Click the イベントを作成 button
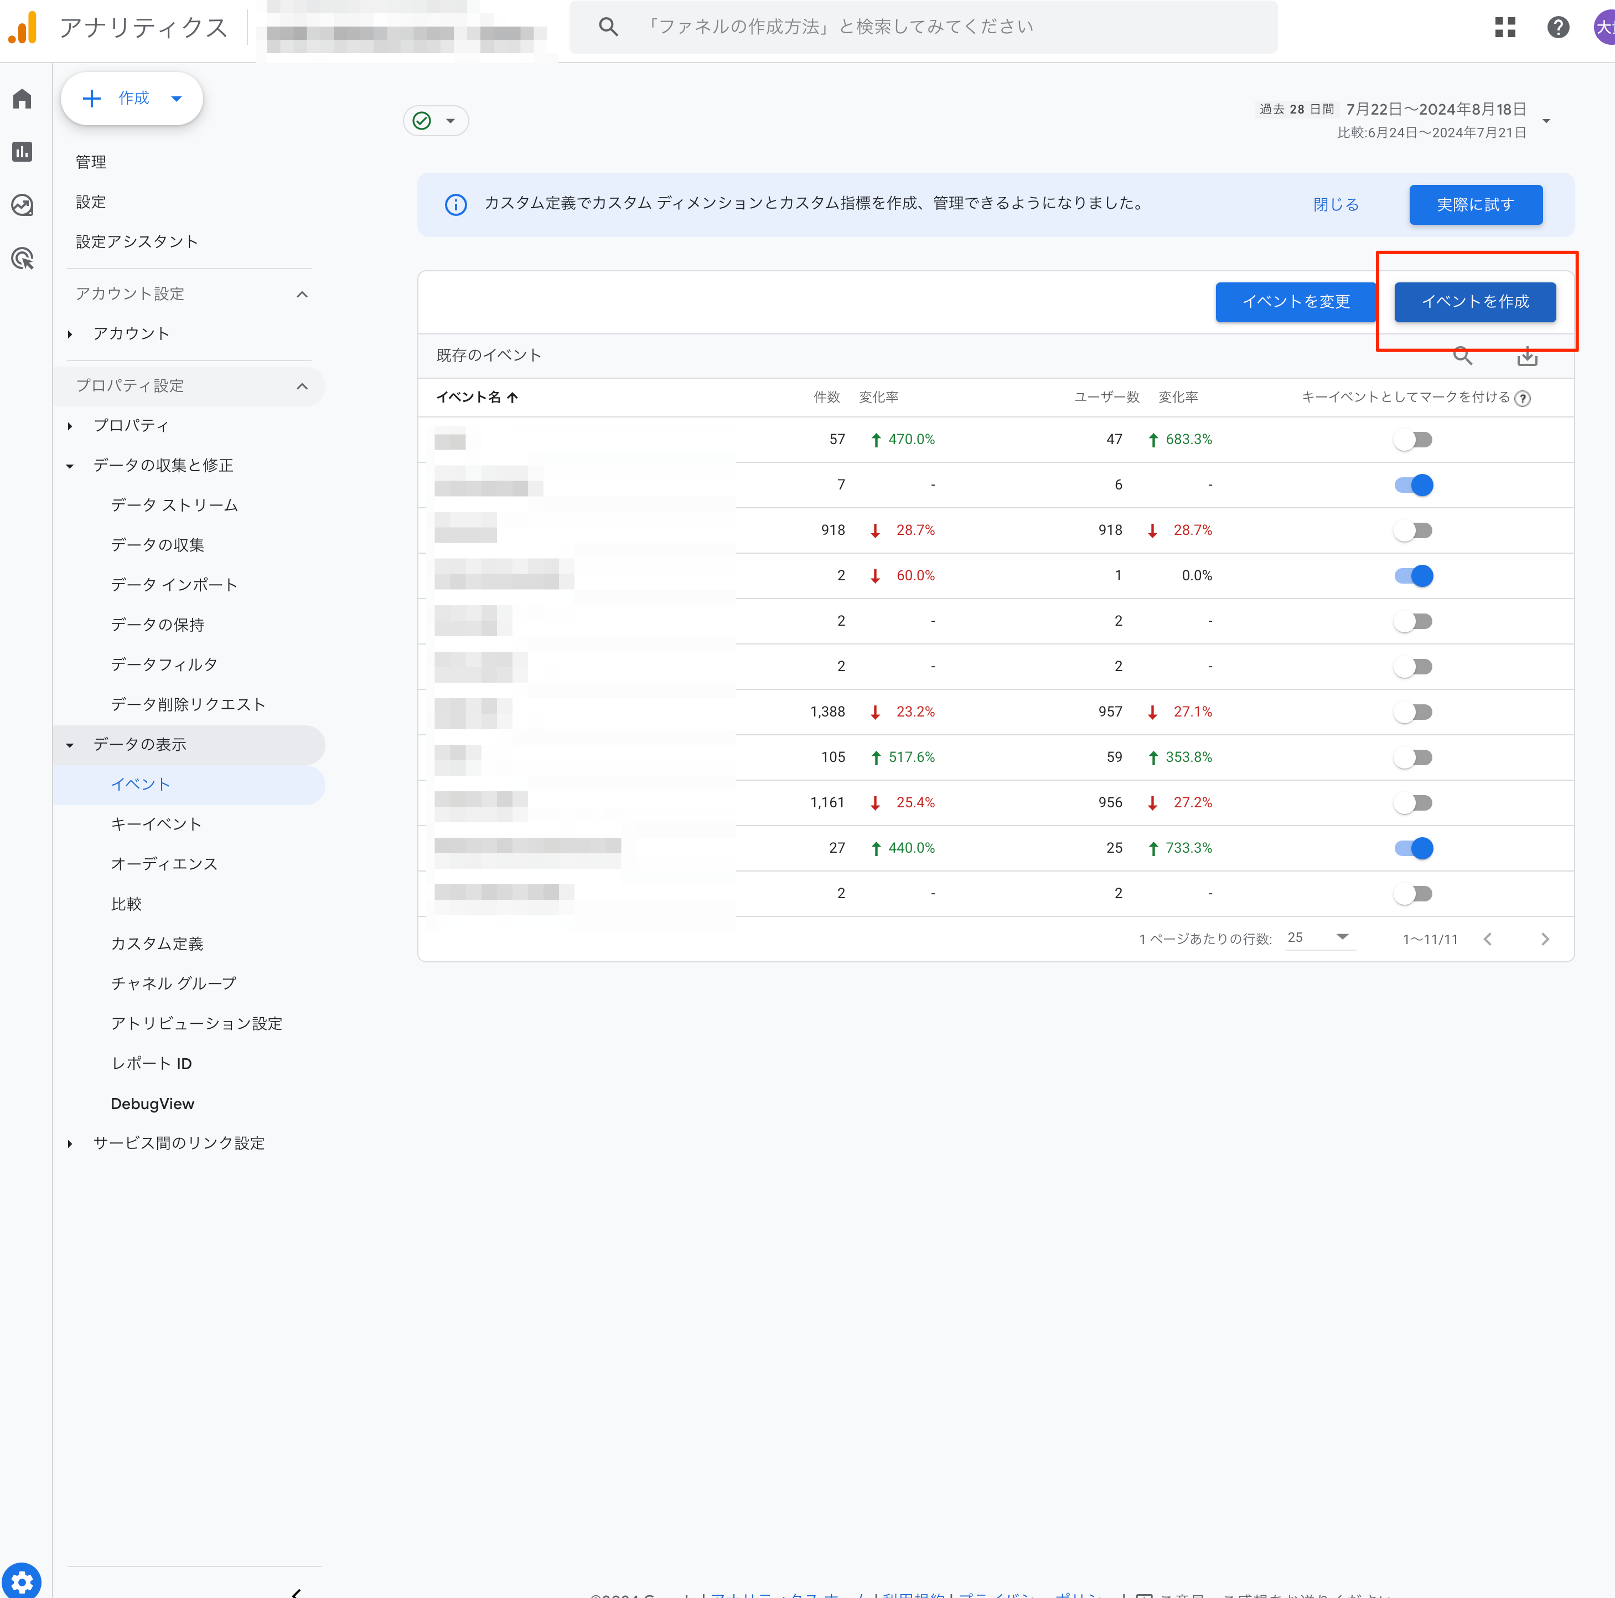Viewport: 1615px width, 1598px height. [1474, 302]
